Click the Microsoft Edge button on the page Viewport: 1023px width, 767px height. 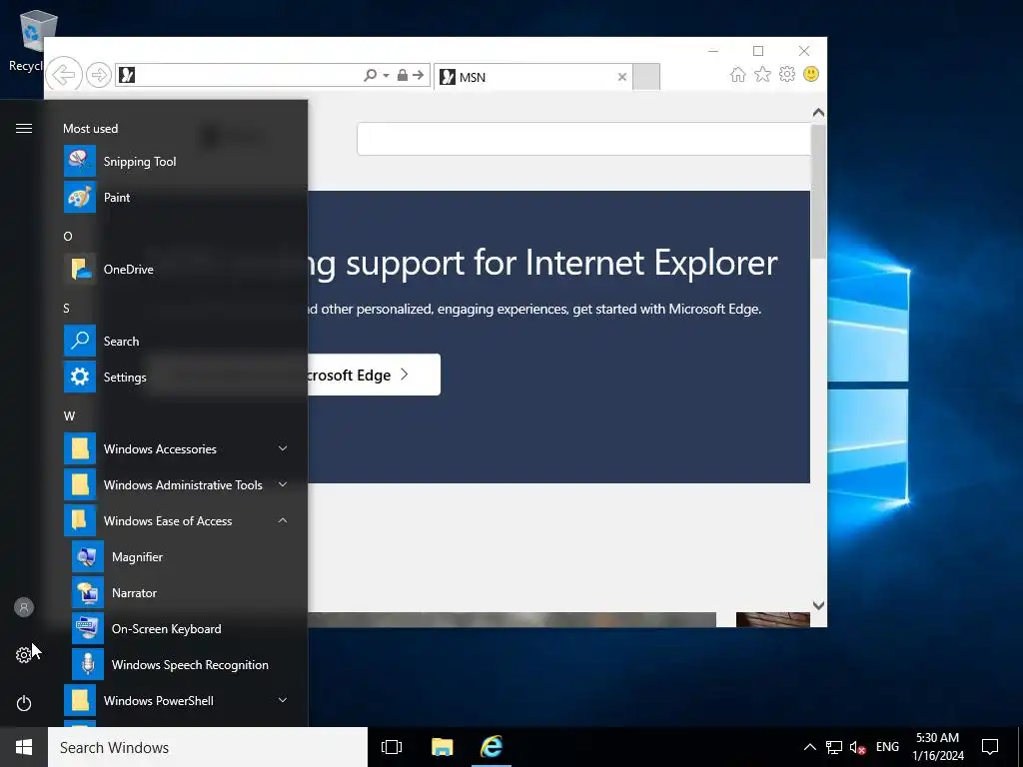[374, 375]
